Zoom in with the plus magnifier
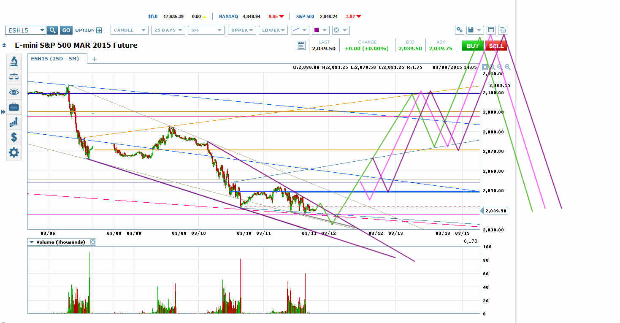 [x=507, y=67]
